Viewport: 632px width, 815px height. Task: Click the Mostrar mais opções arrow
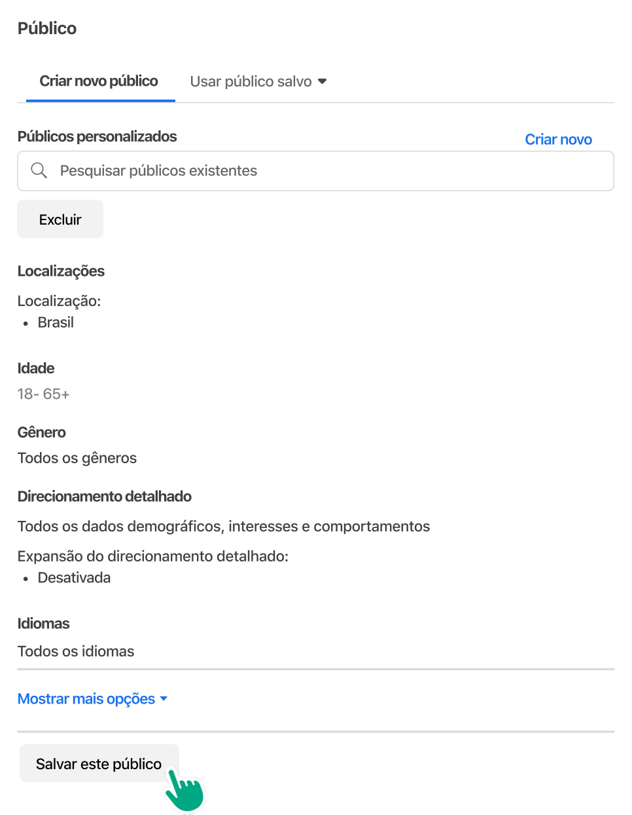(x=164, y=699)
